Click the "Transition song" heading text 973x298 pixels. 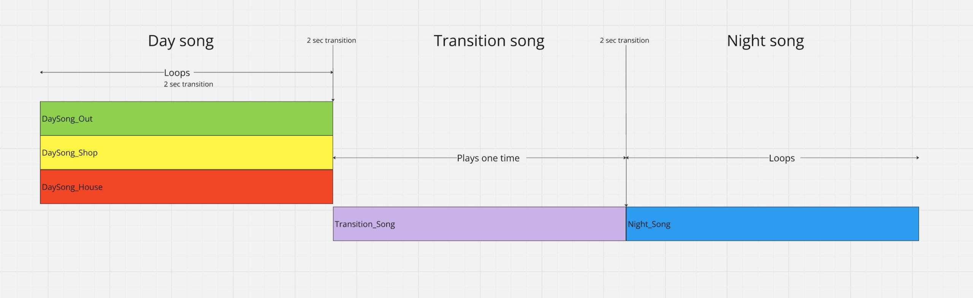tap(489, 41)
